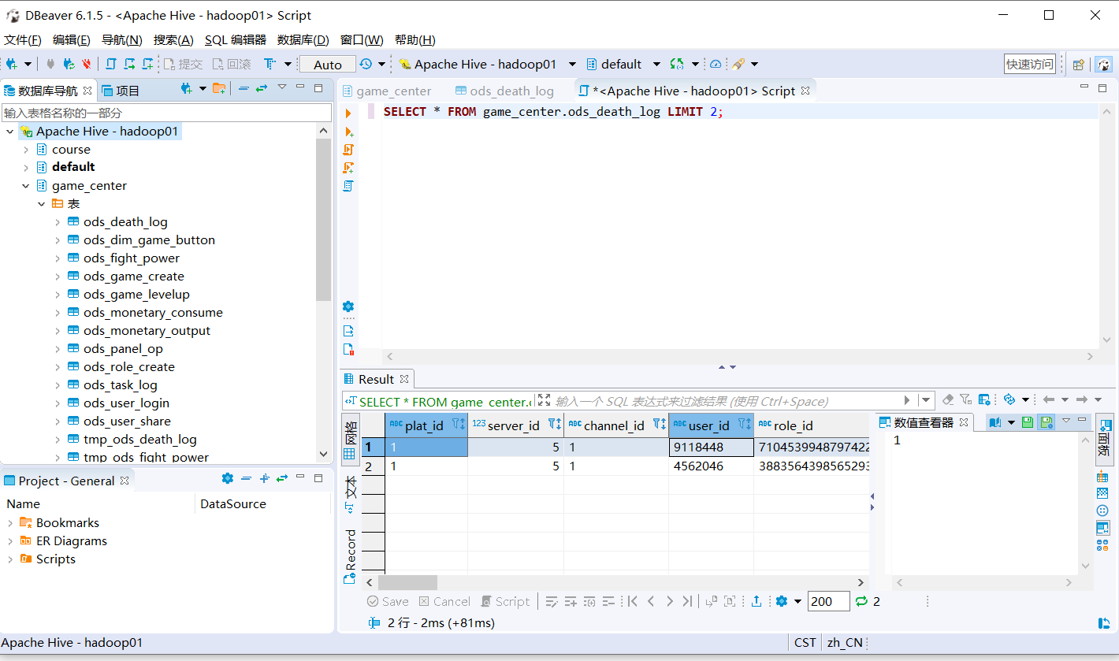Click create new folder icon in navigator
The height and width of the screenshot is (661, 1119).
point(219,89)
